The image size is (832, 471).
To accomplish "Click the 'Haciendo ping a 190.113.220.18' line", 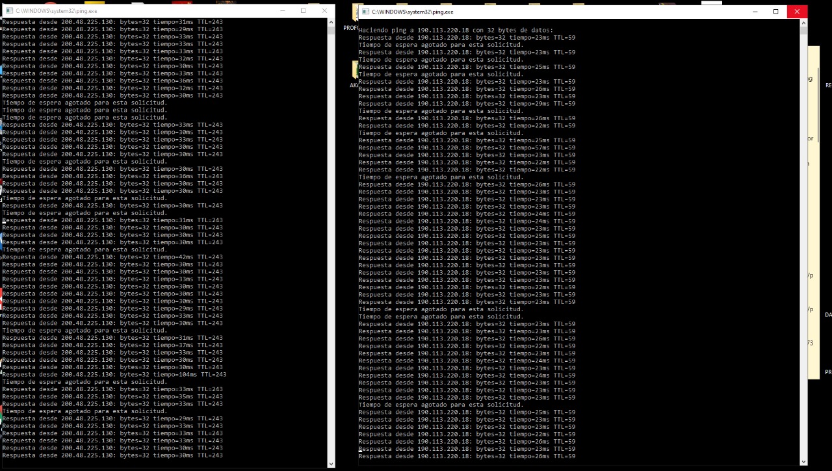I will (456, 30).
